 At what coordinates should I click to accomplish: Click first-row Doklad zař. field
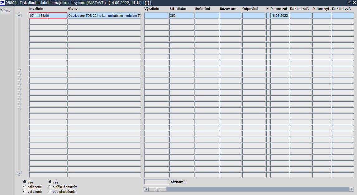coord(301,16)
